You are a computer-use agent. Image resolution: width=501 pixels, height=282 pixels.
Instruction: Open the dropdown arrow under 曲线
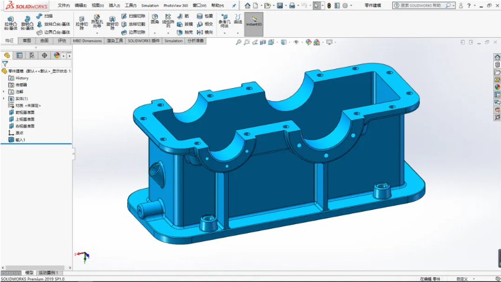[x=238, y=33]
